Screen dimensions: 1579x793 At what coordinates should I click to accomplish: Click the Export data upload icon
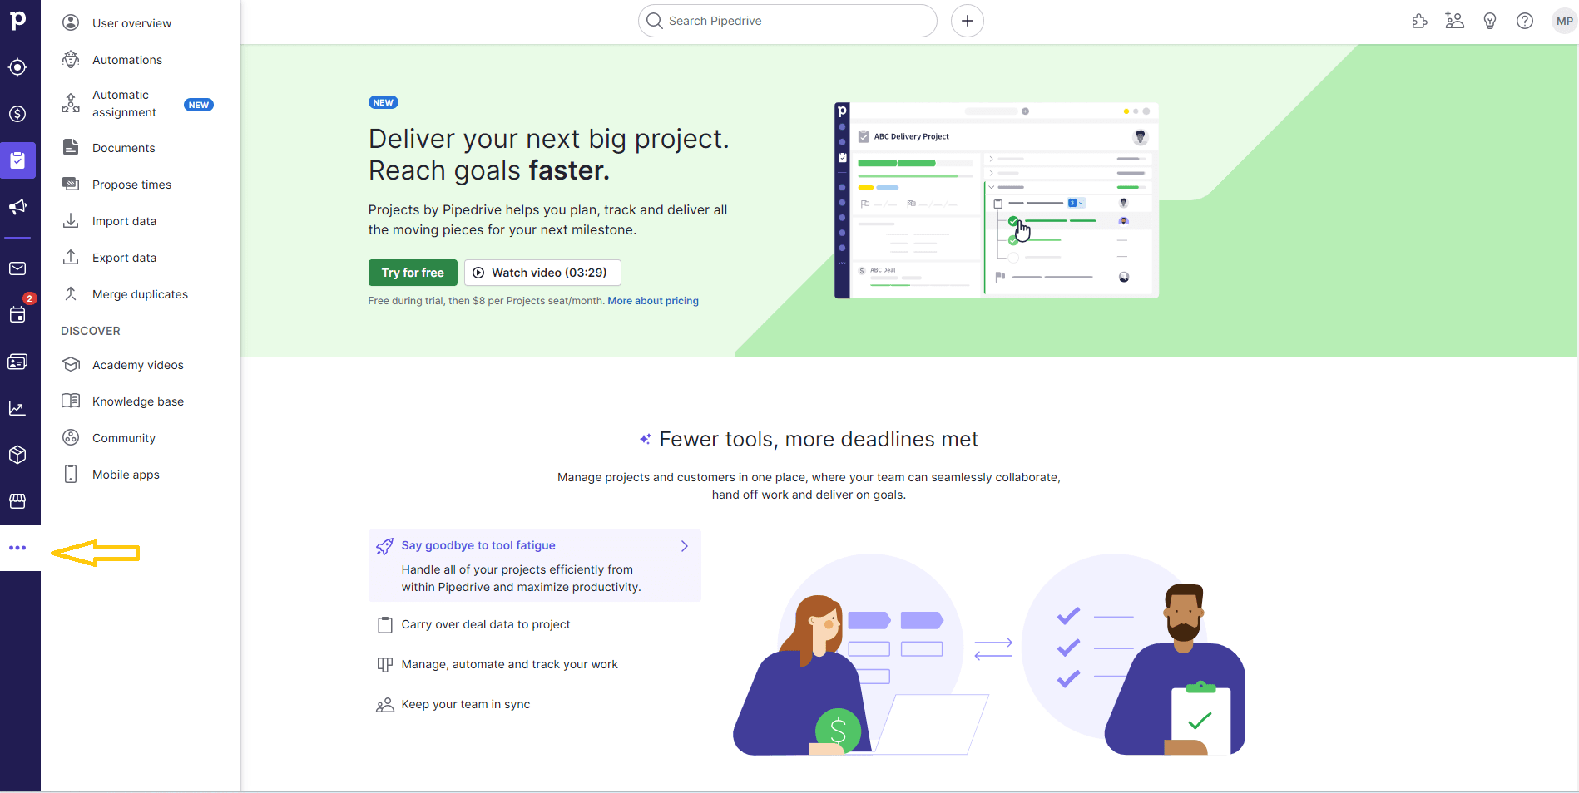[x=71, y=258]
